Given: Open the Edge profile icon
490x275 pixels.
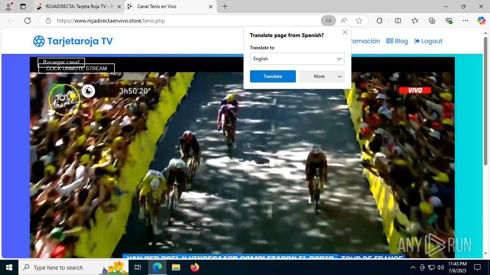Looking at the screenshot, I should point(8,6).
